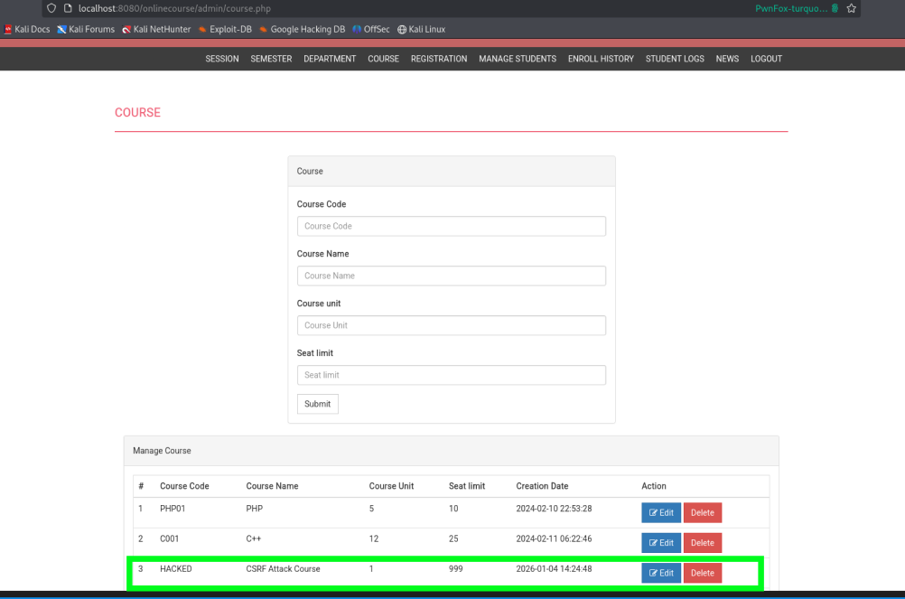Click the pink 'COURSE' page heading
The width and height of the screenshot is (905, 599).
point(138,113)
